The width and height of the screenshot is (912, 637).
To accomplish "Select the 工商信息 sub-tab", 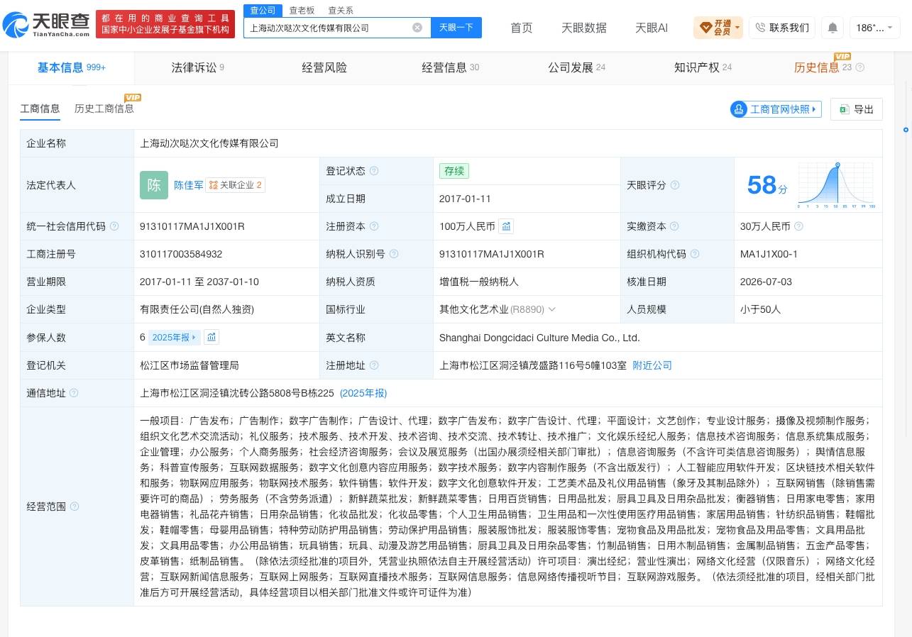I will click(40, 109).
